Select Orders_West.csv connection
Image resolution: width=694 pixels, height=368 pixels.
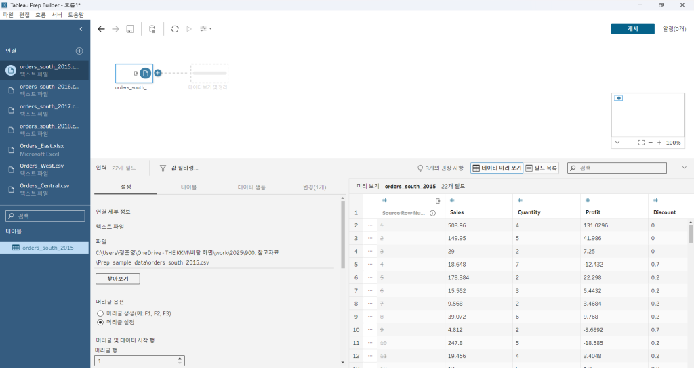tap(44, 170)
